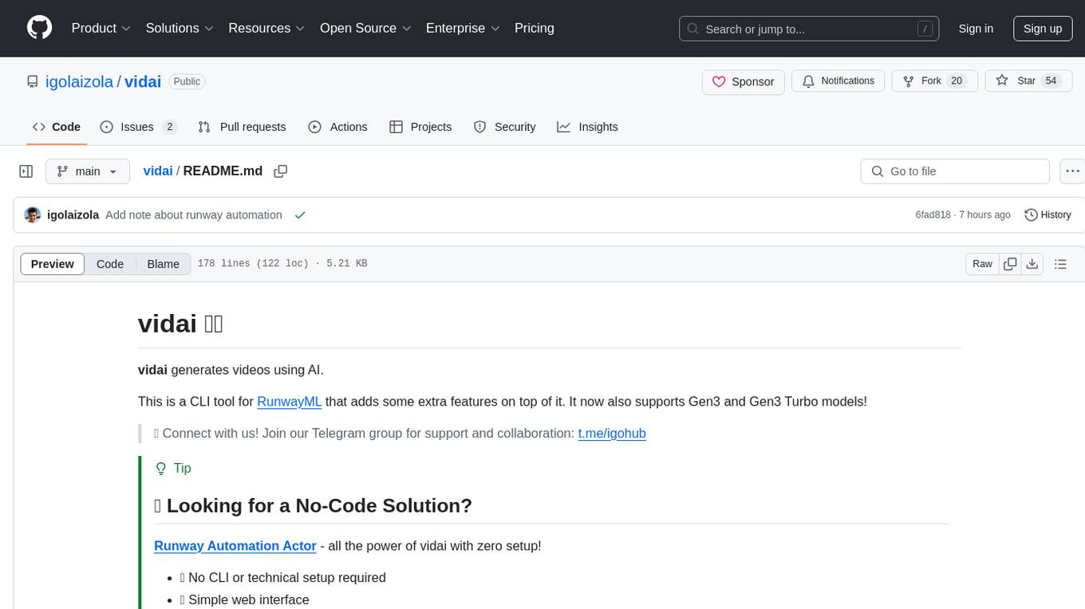This screenshot has height=609, width=1085.
Task: Select the Code view
Action: click(x=110, y=264)
